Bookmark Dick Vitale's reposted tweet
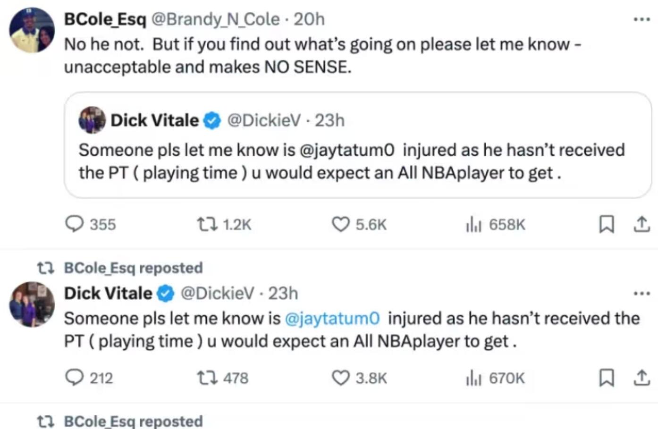Viewport: 658px width, 429px height. pos(607,378)
